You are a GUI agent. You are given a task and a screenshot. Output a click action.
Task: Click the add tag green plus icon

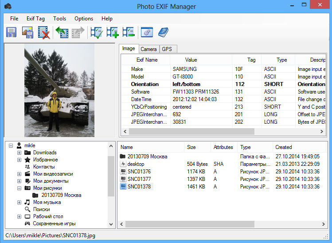click(113, 32)
